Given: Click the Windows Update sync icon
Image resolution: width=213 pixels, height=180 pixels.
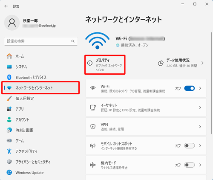Looking at the screenshot, I should (x=9, y=172).
